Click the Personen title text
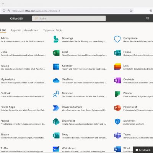The width and height of the screenshot is (153, 153). (x=67, y=93)
